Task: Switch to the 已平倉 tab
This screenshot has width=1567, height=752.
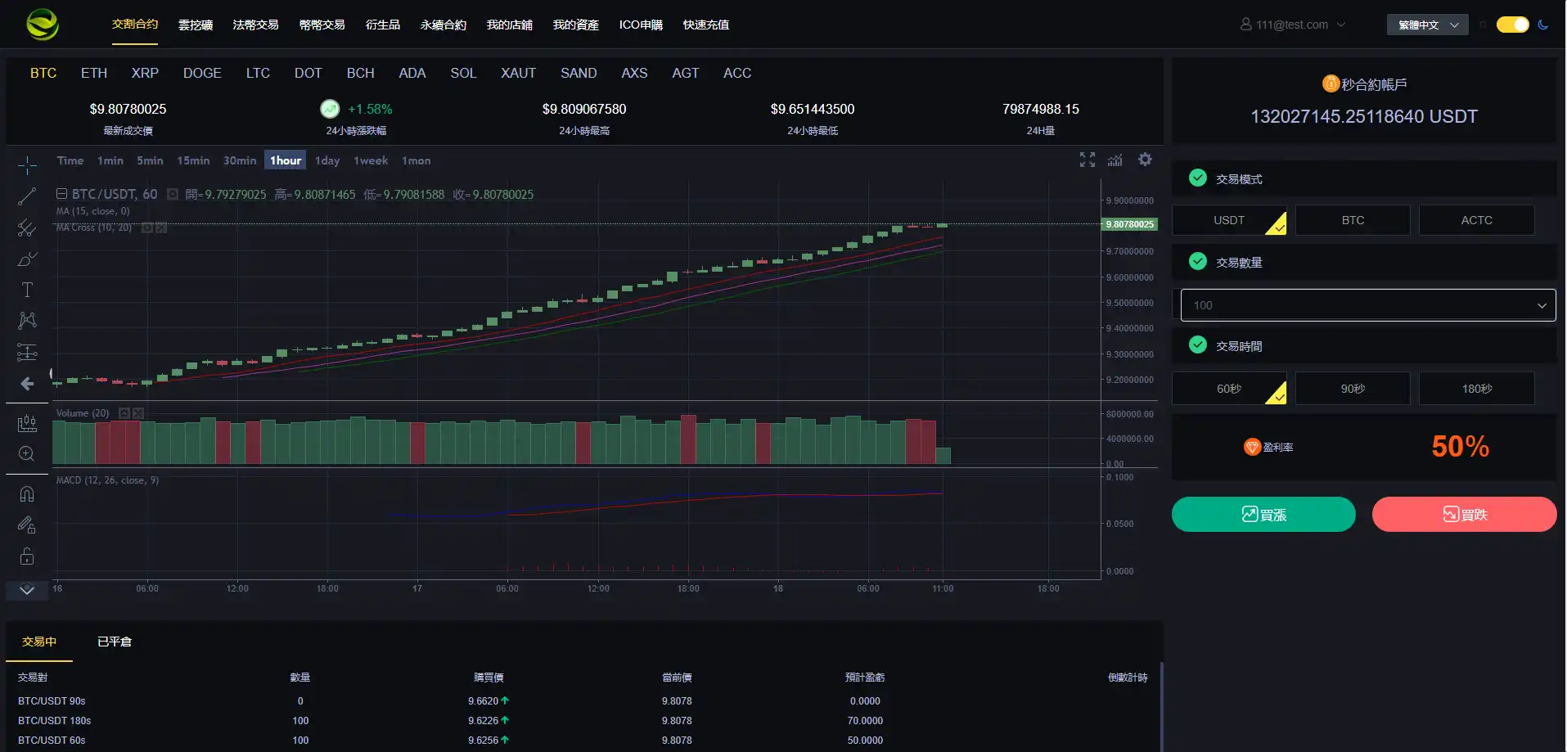Action: pyautogui.click(x=115, y=642)
